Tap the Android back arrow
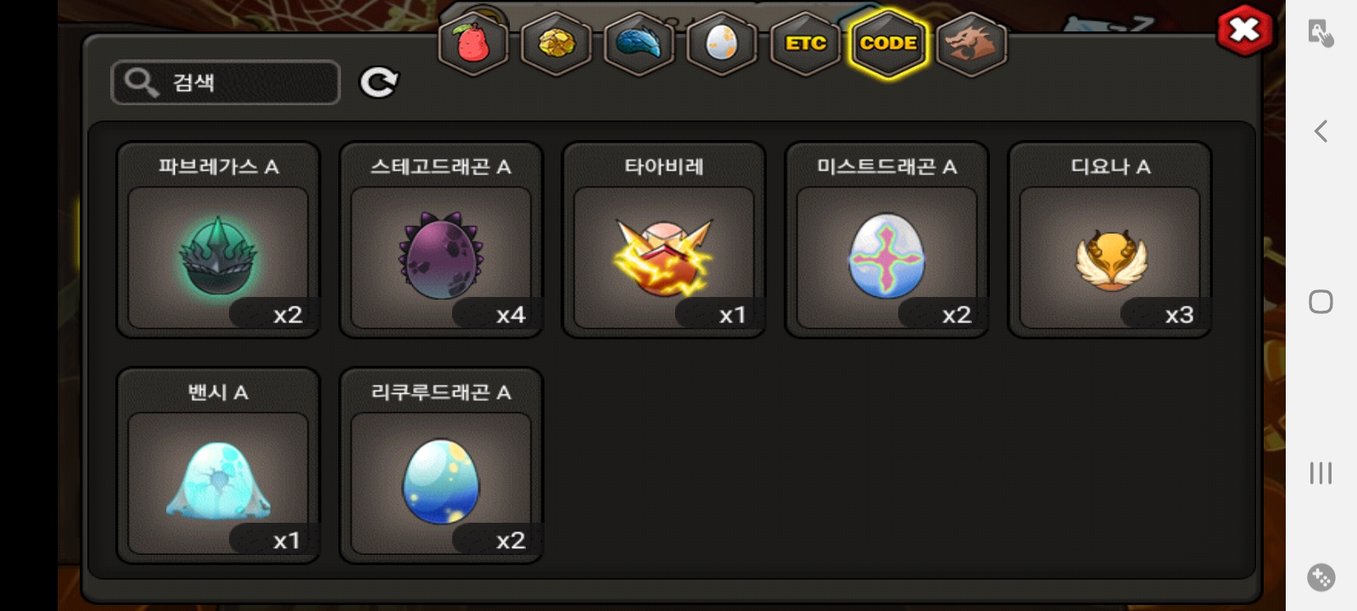Screen dimensions: 1357x611 point(1321,131)
